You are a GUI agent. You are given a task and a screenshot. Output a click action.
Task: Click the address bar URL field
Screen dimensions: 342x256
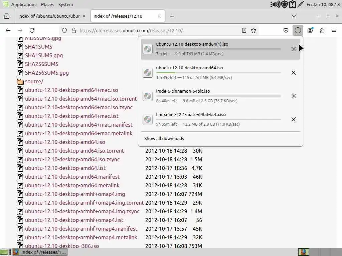pyautogui.click(x=159, y=30)
